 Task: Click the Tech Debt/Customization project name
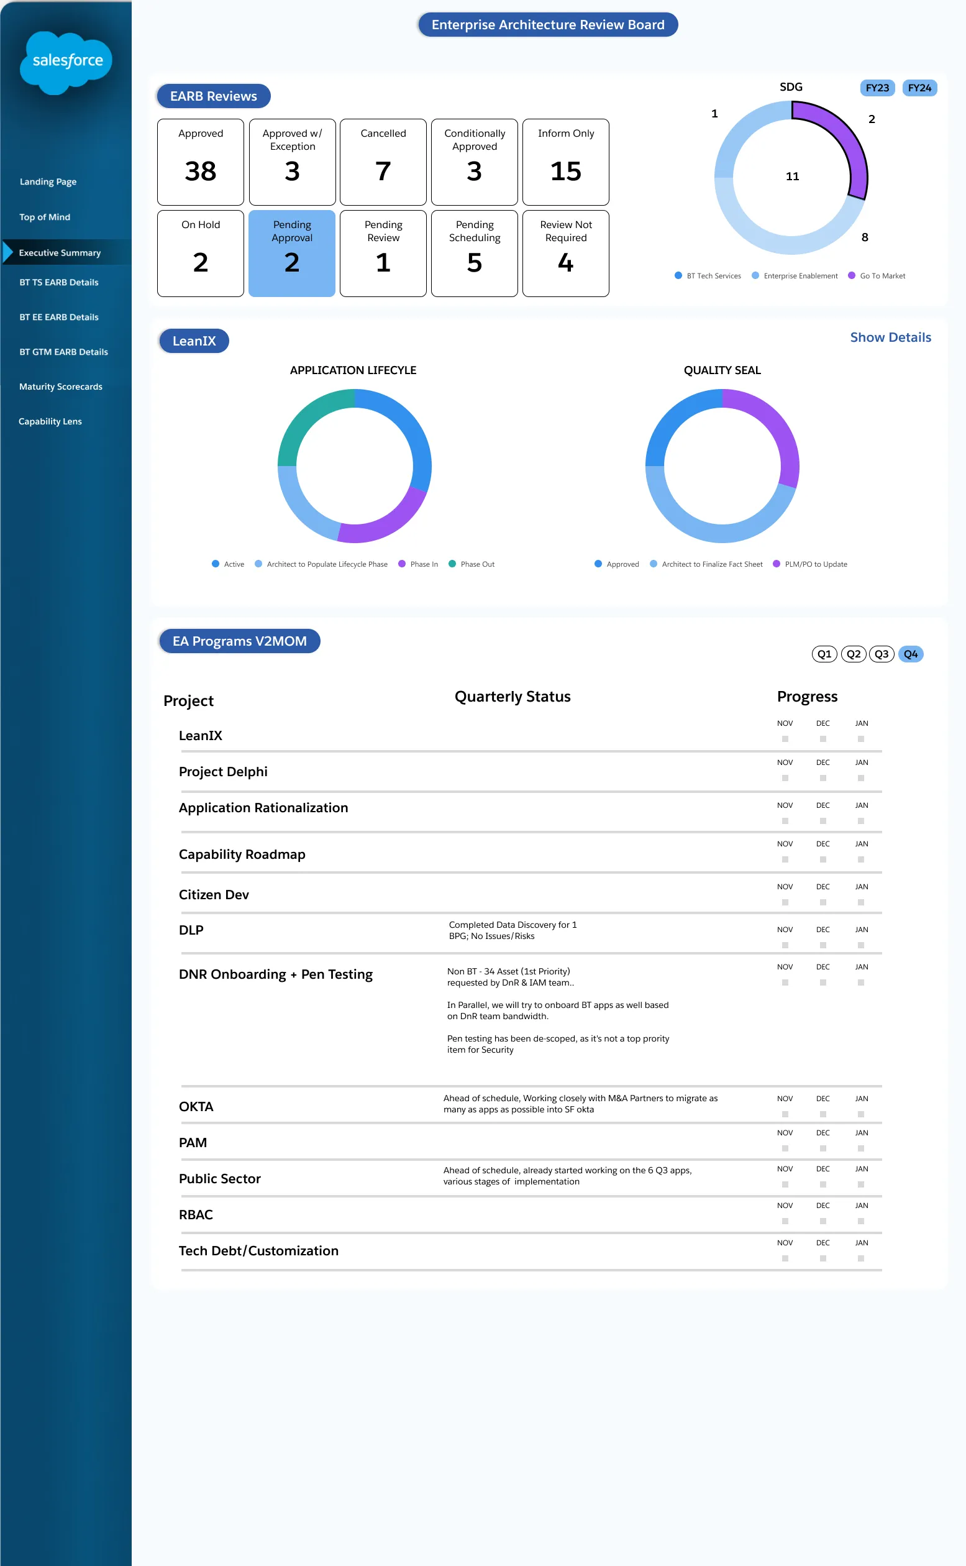coord(259,1250)
